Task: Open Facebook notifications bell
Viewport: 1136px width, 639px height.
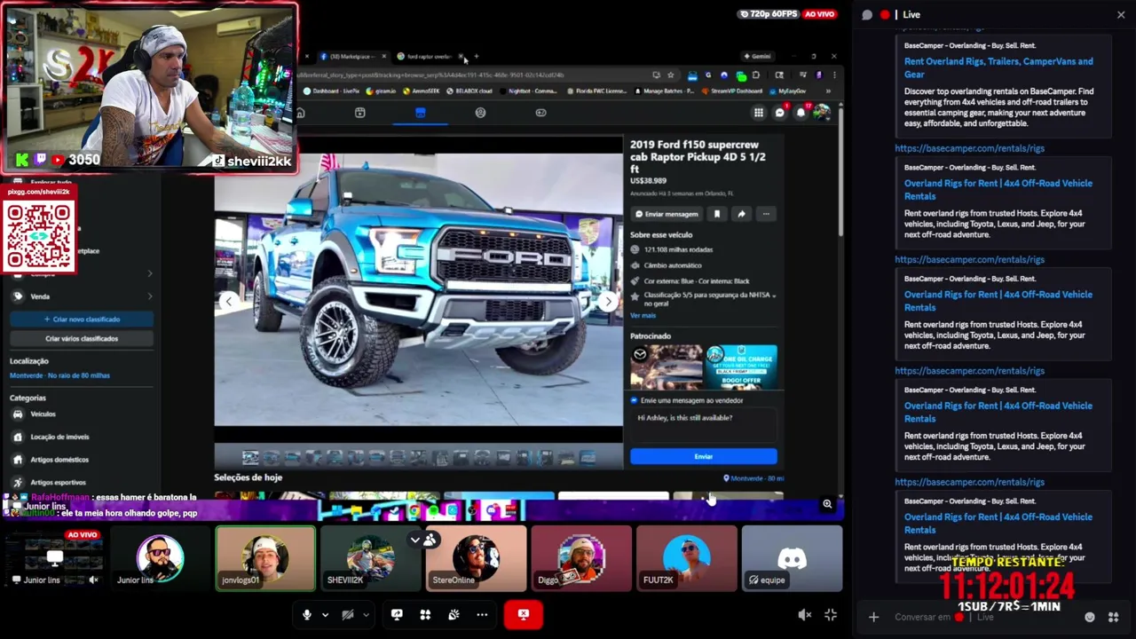Action: point(801,113)
